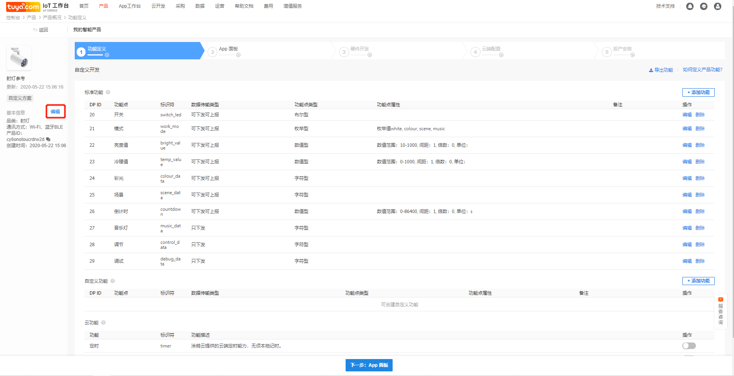
Task: Delete the switch_led function row
Action: click(x=700, y=115)
